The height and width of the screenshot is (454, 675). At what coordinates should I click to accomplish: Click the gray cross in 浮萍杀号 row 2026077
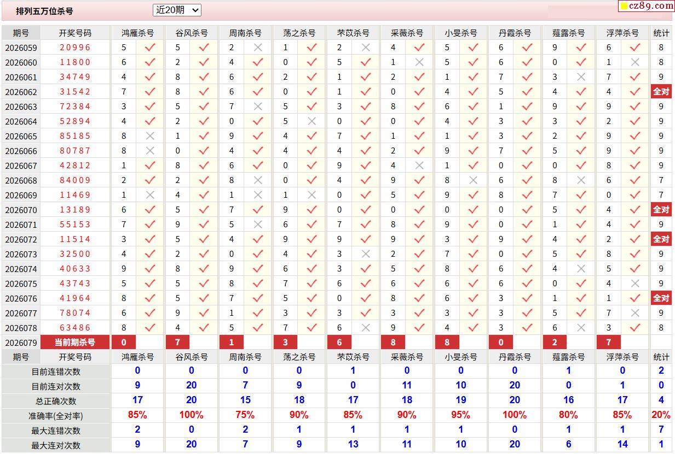[634, 313]
